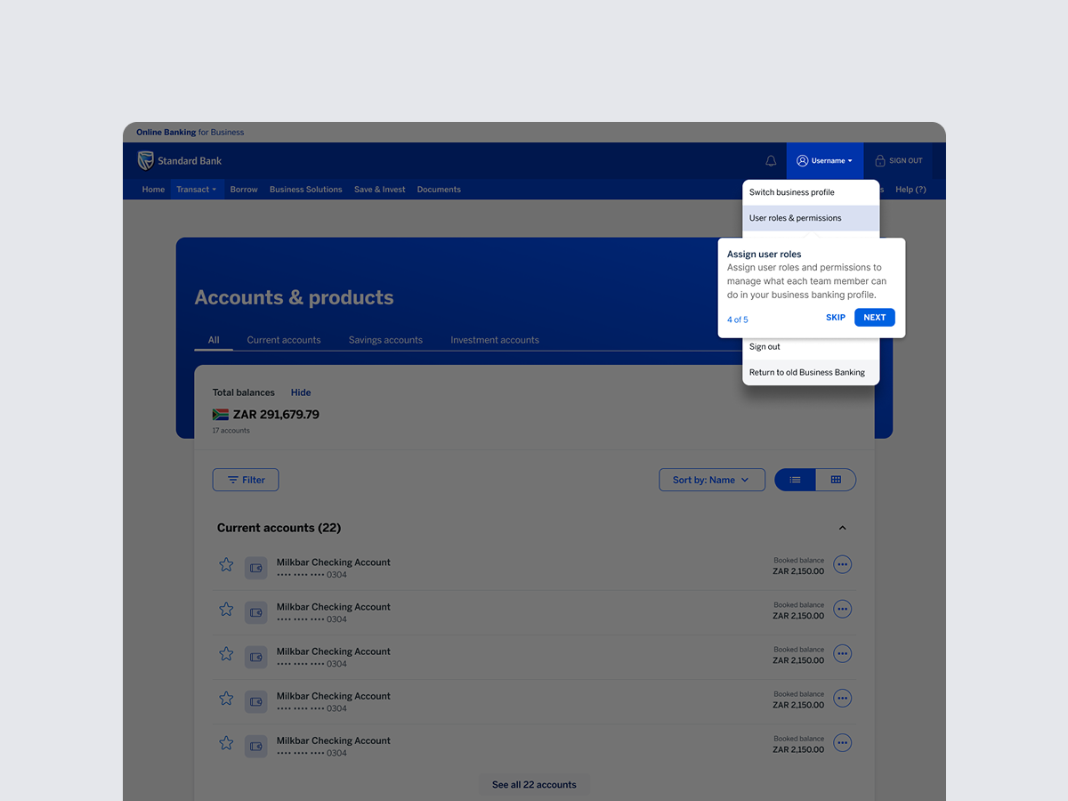Choose Switch business profile from menu
This screenshot has height=801, width=1068.
[x=811, y=192]
